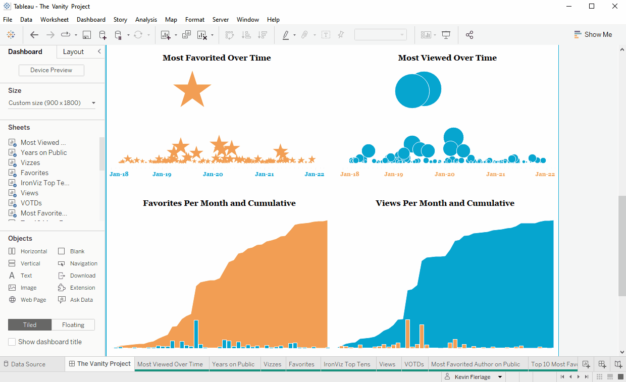Select the Save workbook icon
The width and height of the screenshot is (626, 382).
[x=86, y=35]
